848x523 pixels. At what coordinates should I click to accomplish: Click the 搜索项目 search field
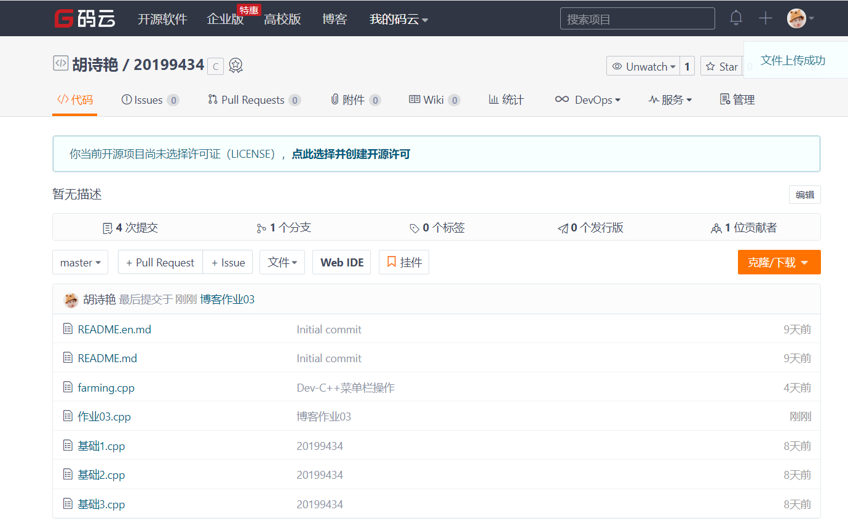click(638, 18)
